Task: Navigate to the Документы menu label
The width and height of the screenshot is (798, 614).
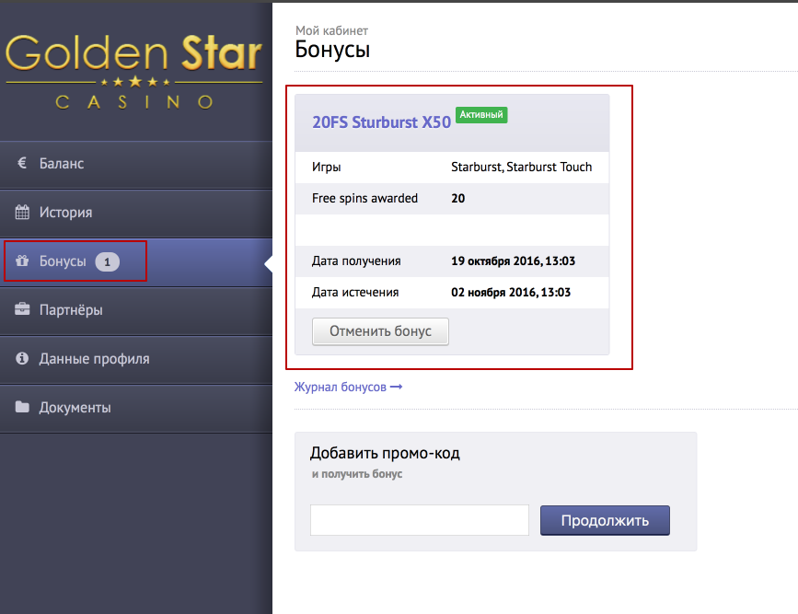Action: (x=75, y=407)
